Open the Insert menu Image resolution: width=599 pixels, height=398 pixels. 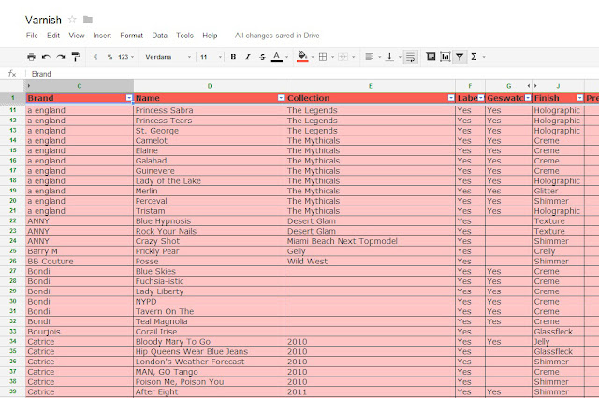click(102, 36)
